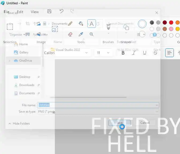Select the Text tool
Screen dimensions: 180x154
pos(92,24)
